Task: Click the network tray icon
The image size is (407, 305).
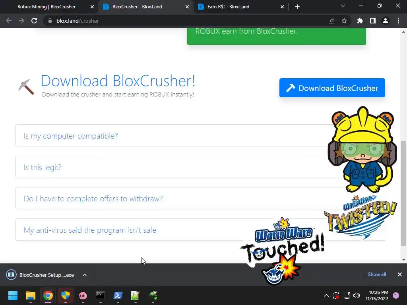Action: pyautogui.click(x=347, y=295)
